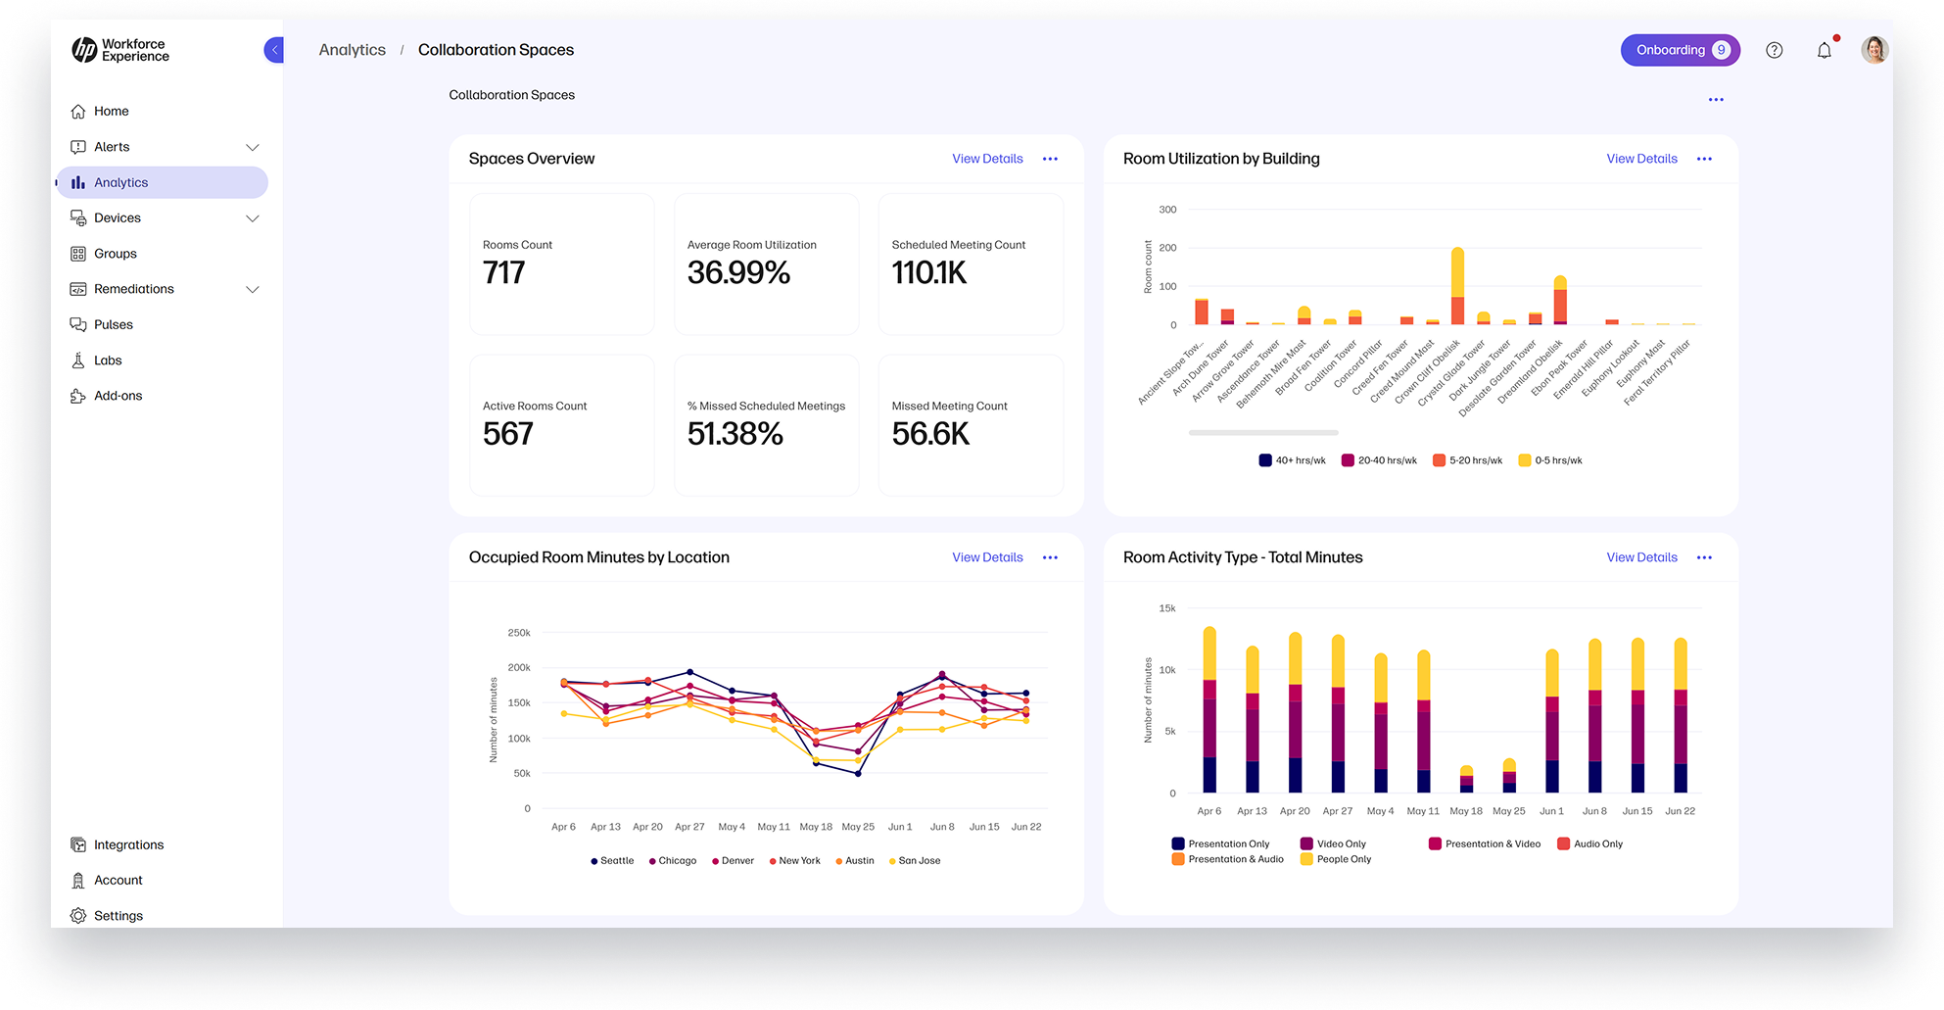
Task: Click View Details on Room Utilization by Building
Action: (x=1640, y=159)
